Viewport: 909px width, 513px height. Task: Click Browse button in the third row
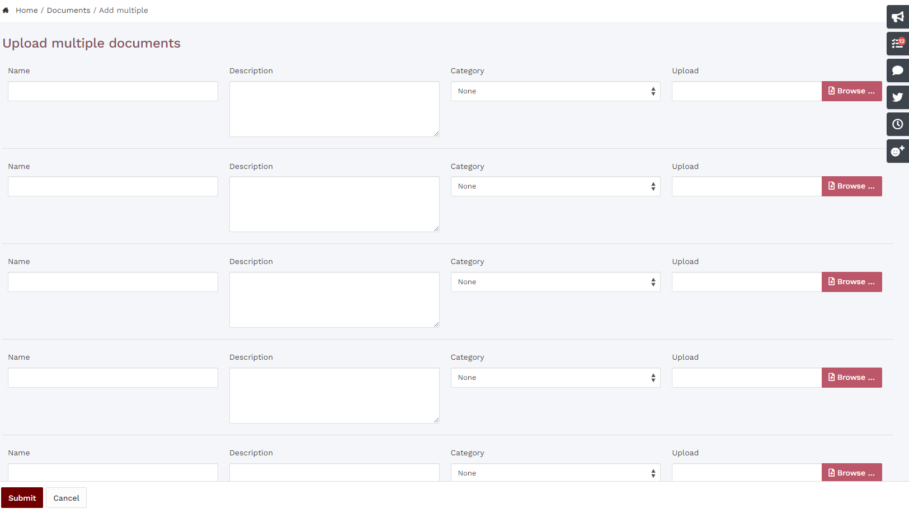click(851, 282)
